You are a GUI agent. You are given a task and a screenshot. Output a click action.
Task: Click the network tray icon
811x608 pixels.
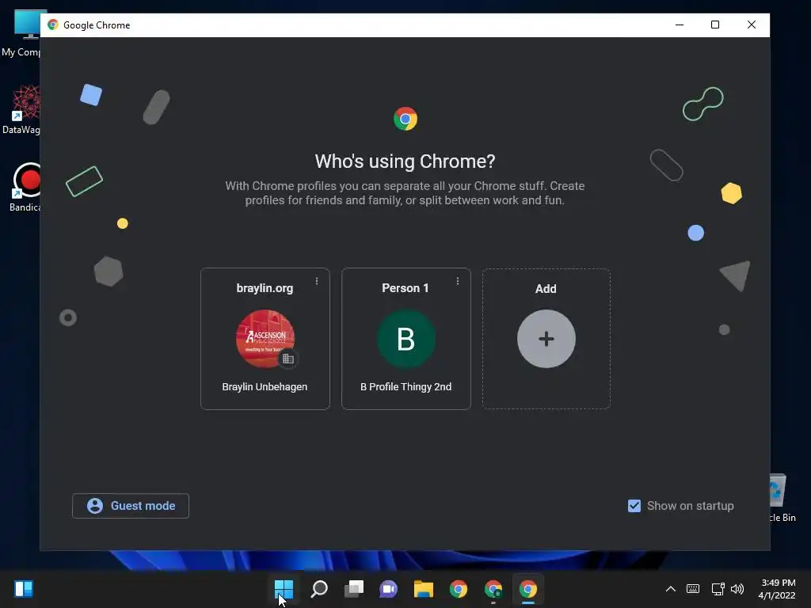718,589
